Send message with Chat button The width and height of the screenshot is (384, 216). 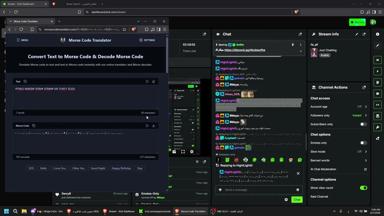(x=297, y=199)
